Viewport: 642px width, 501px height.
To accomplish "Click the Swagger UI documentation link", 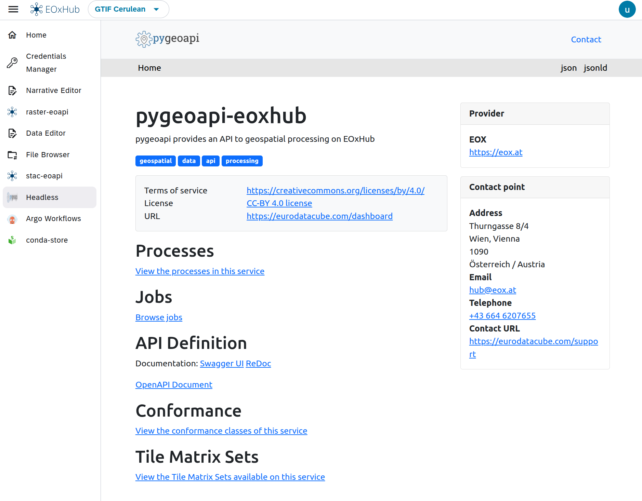I will pos(222,364).
